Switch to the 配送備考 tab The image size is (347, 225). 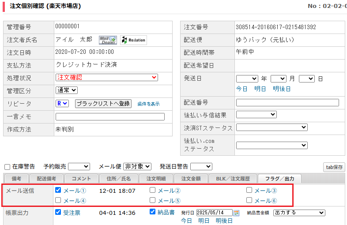point(46,179)
